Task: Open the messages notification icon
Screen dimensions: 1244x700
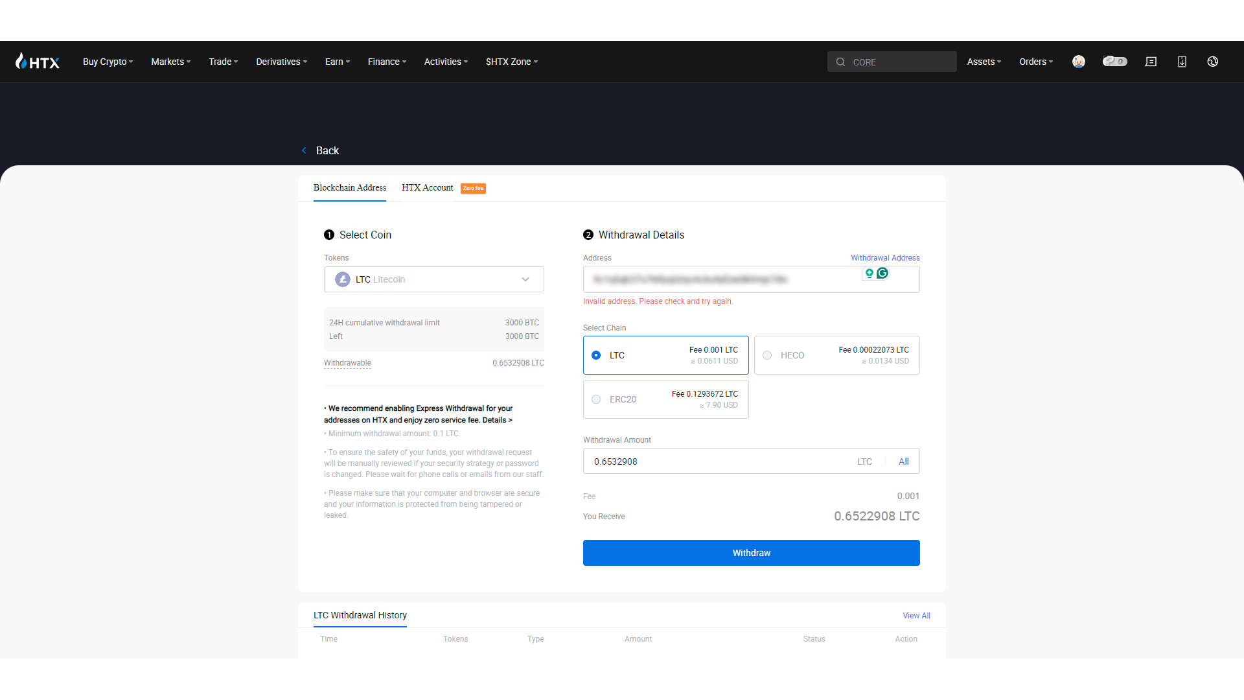Action: pos(1151,62)
